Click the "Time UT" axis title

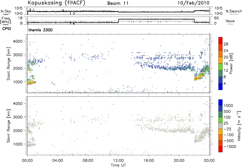point(118,165)
